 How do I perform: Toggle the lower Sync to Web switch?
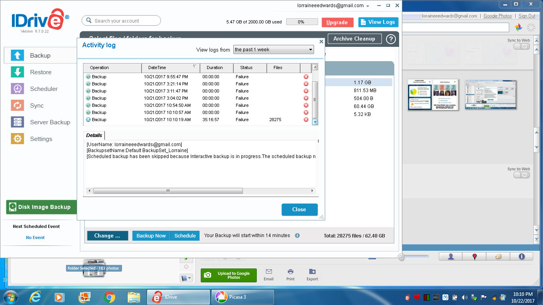(522, 175)
